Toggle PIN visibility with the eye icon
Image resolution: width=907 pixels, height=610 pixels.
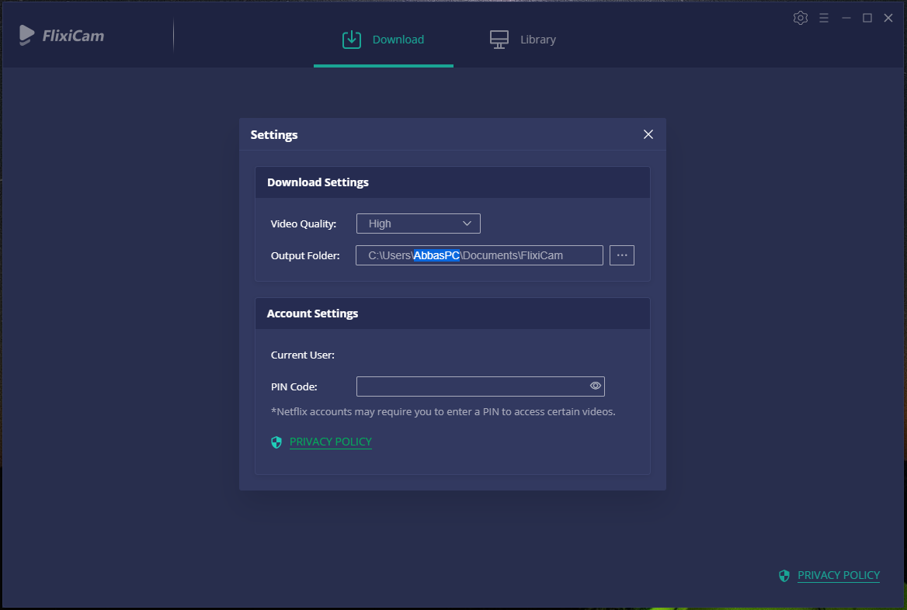point(595,386)
